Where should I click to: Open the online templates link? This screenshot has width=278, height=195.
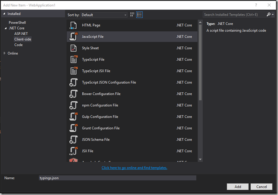point(134,168)
